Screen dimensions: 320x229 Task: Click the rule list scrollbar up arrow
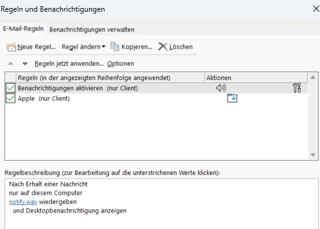coord(313,78)
